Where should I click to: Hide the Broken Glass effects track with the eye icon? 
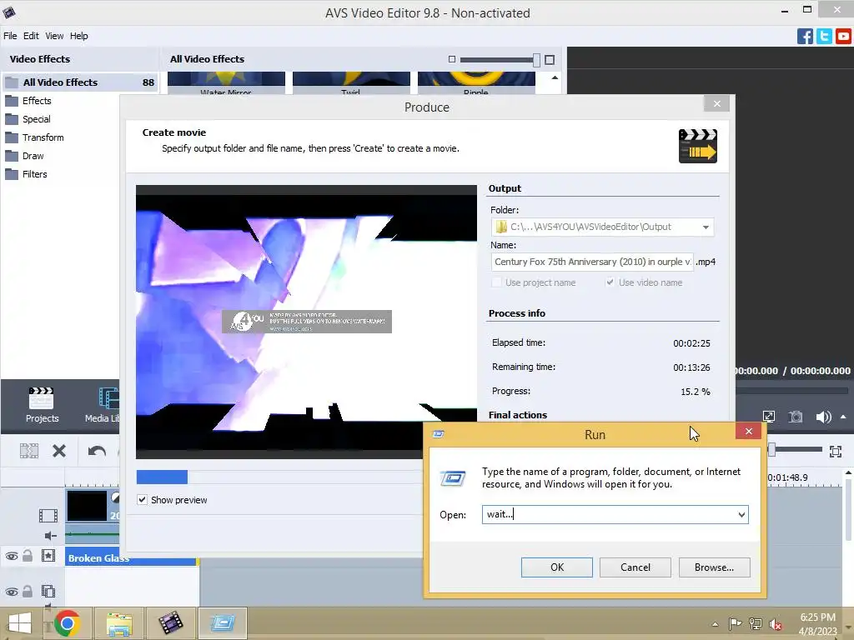pos(12,556)
